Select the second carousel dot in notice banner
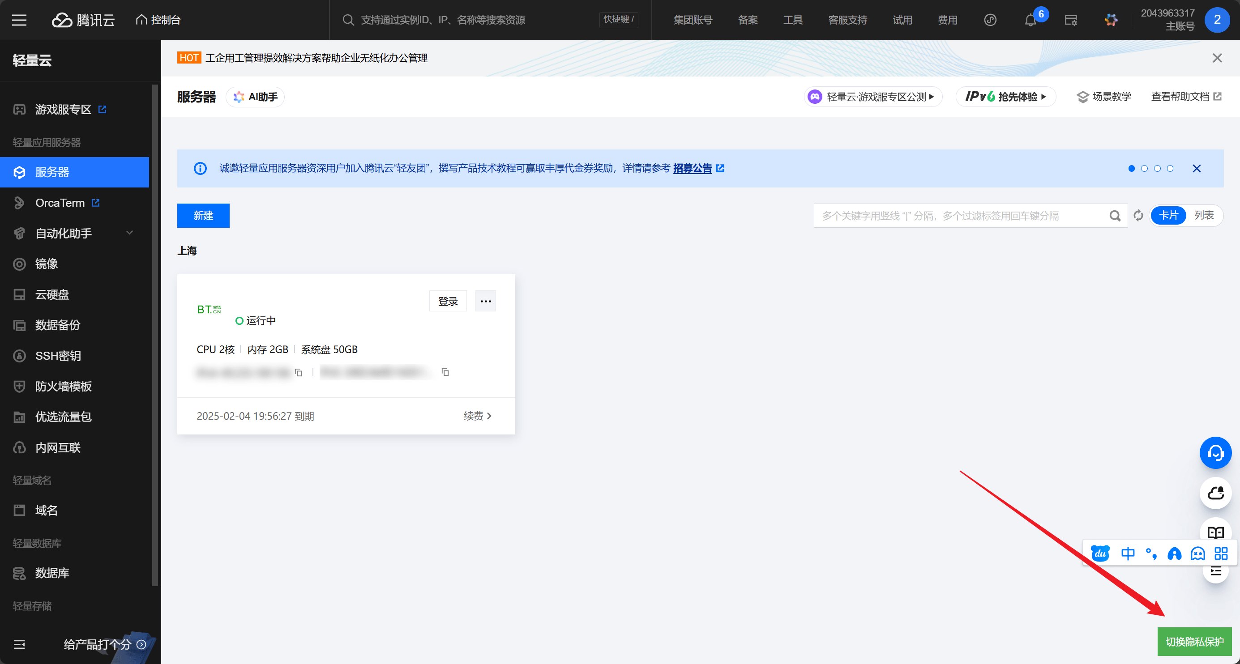This screenshot has width=1240, height=664. point(1144,168)
